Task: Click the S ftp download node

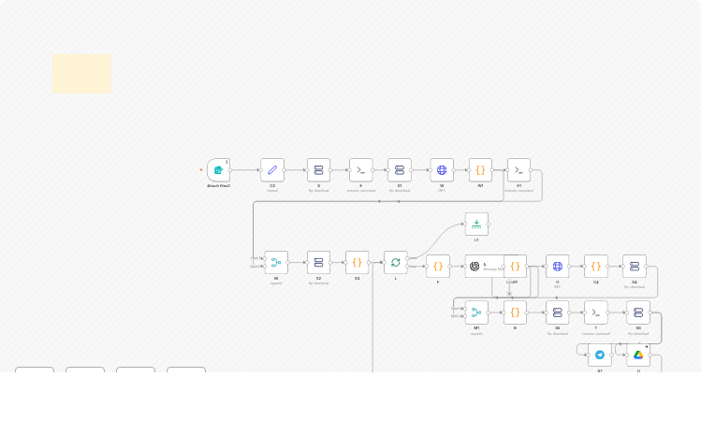Action: (x=318, y=170)
